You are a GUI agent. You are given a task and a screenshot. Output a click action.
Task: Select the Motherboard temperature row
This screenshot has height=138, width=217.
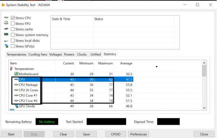71,74
